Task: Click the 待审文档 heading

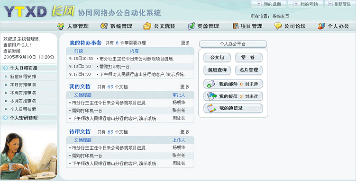Action: tap(80, 131)
